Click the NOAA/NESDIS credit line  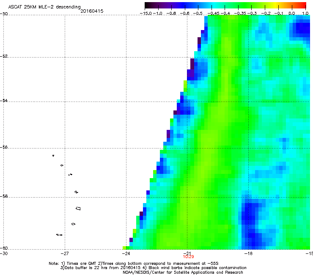coord(183,272)
